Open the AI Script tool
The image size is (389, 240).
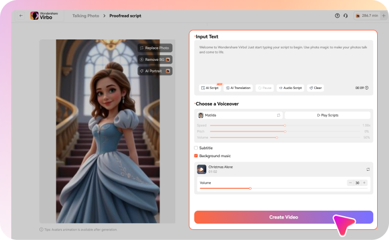point(210,88)
